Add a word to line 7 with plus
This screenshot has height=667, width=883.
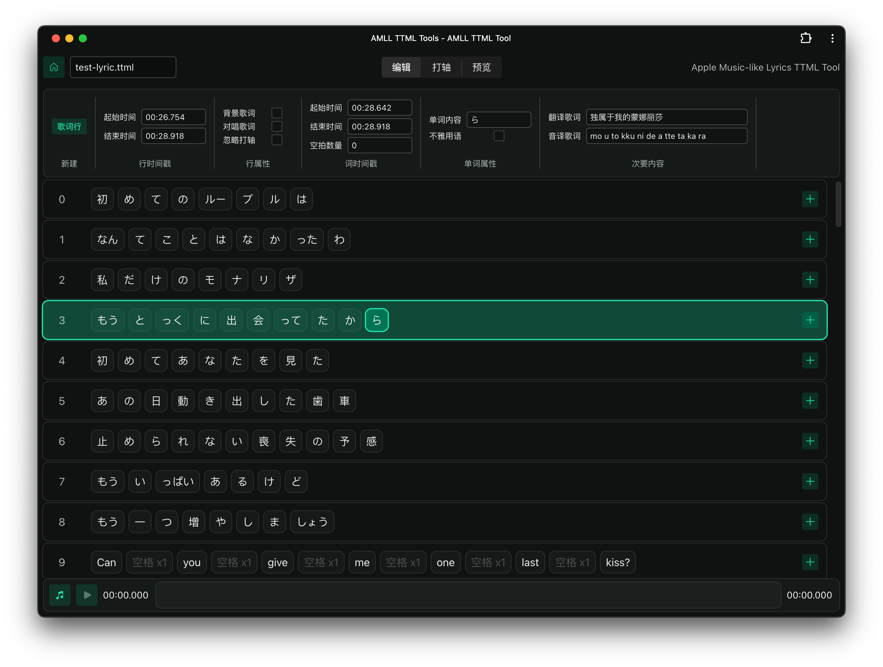click(810, 481)
